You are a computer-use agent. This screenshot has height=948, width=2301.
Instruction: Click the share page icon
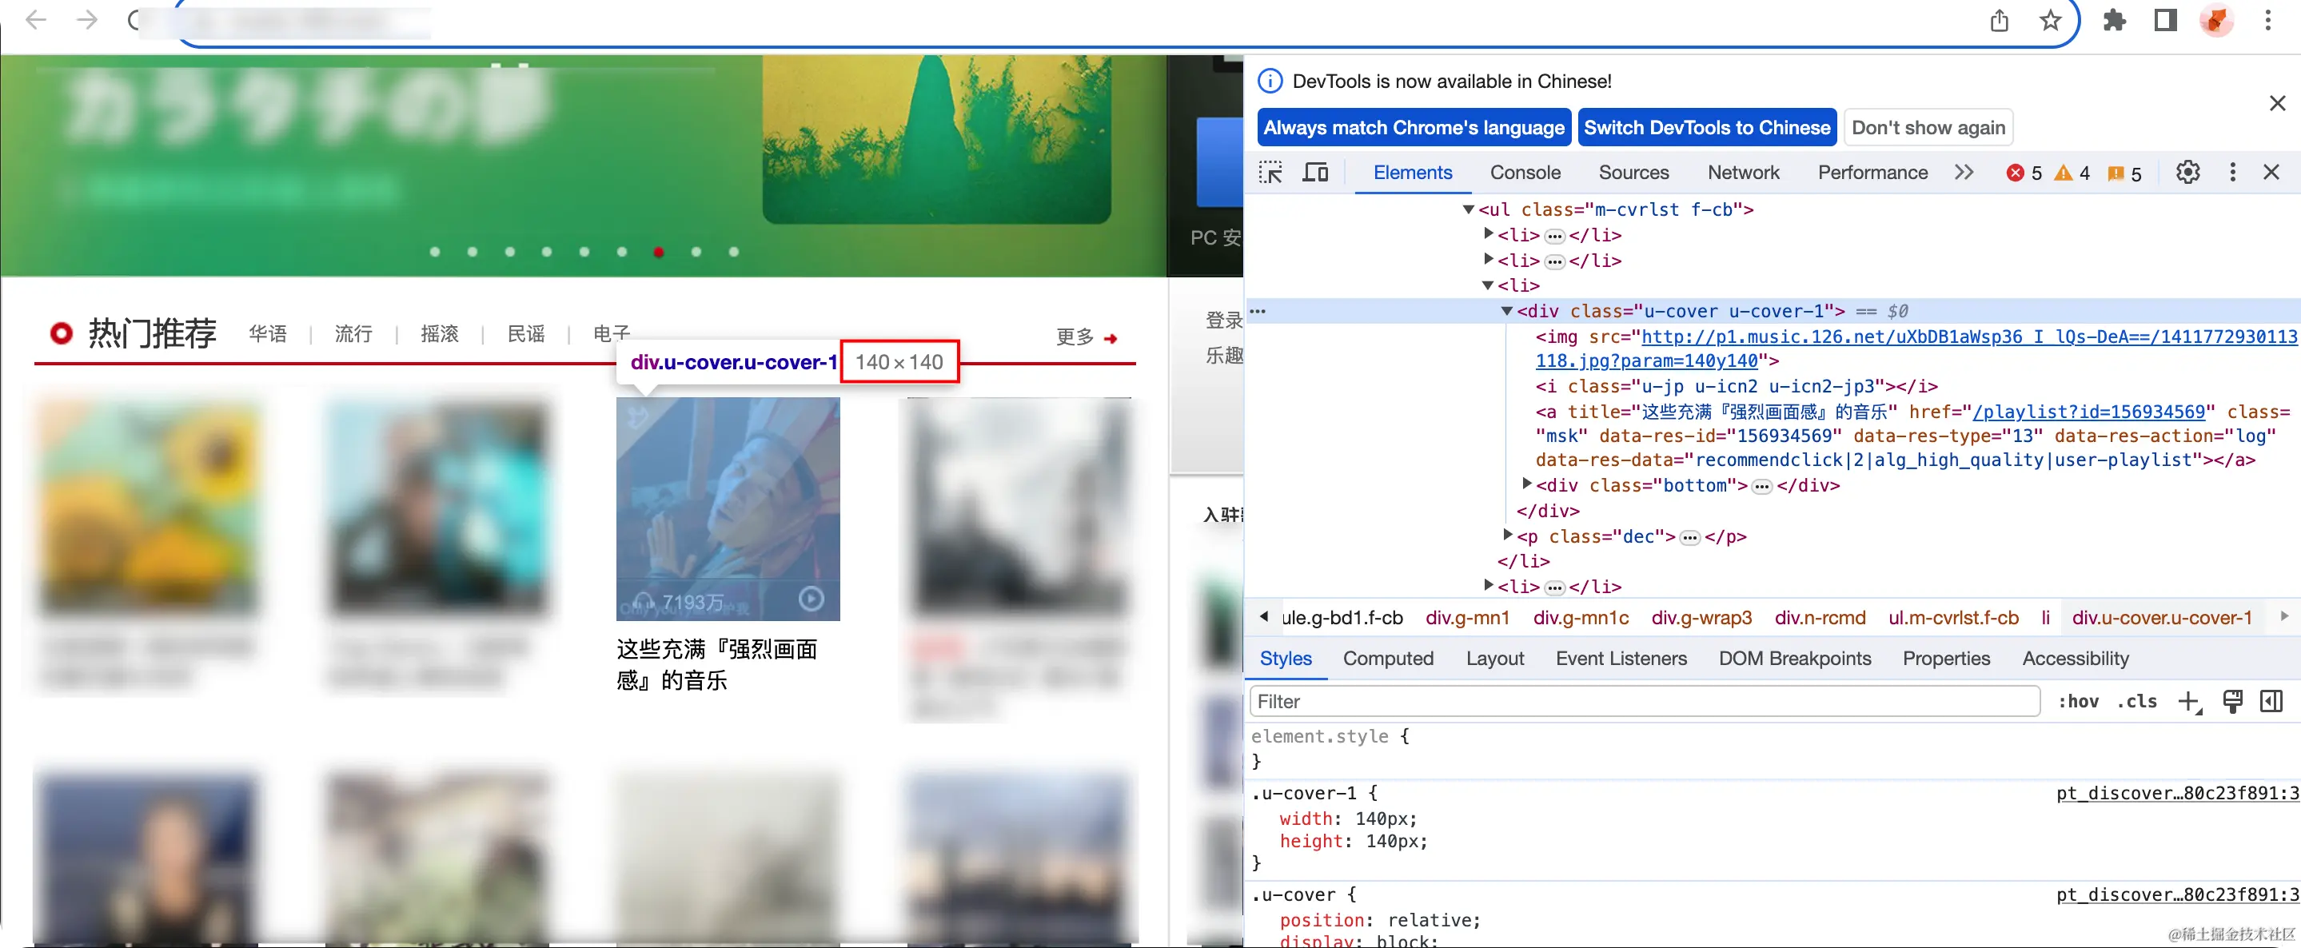click(x=1999, y=21)
